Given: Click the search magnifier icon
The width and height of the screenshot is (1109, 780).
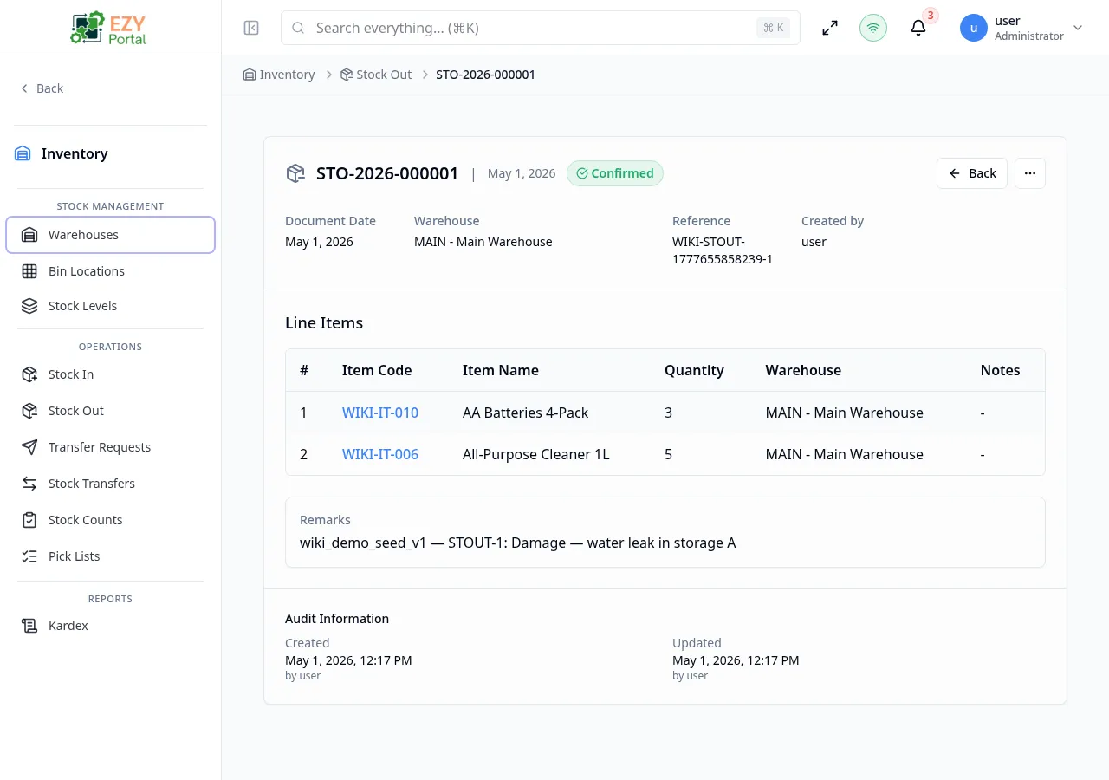Looking at the screenshot, I should [298, 28].
